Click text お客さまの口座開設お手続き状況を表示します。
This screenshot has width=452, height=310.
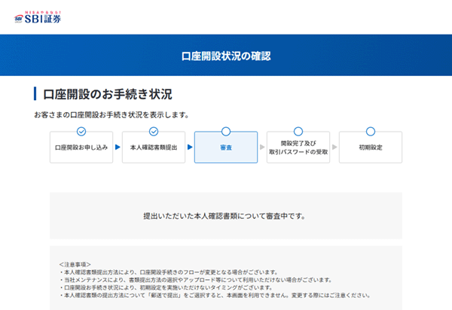pos(111,115)
